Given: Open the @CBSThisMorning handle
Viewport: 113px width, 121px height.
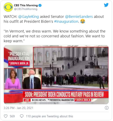Looking at the screenshot, I should 26,9.
